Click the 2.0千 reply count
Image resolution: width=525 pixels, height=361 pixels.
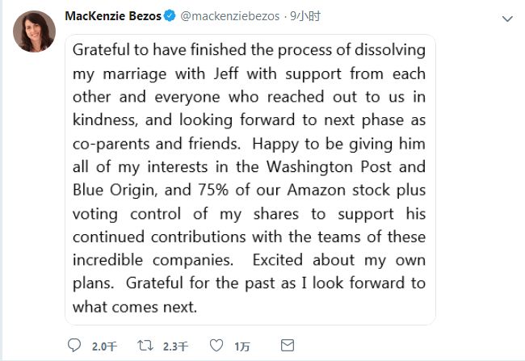104,346
